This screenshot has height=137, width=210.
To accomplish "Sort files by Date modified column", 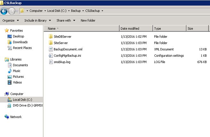I will pos(130,29).
